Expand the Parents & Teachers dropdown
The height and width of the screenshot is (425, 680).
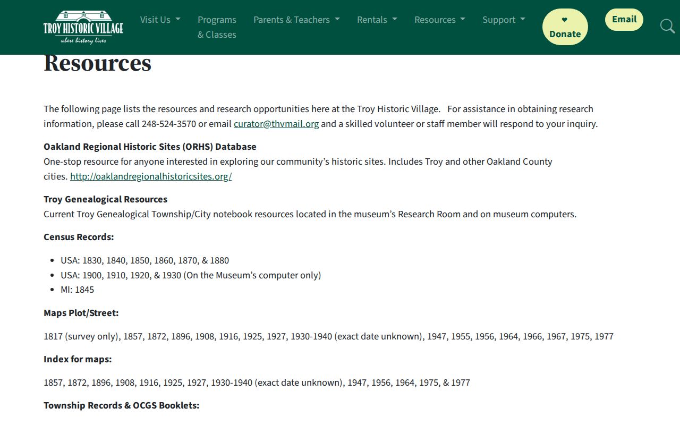[x=296, y=20]
